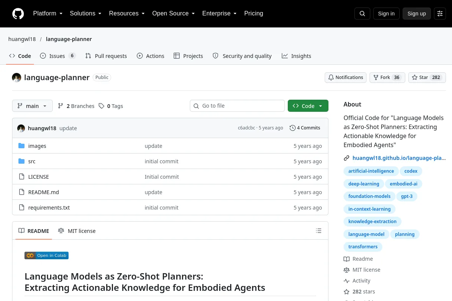
Task: Open Security and quality tab
Action: coord(242,56)
